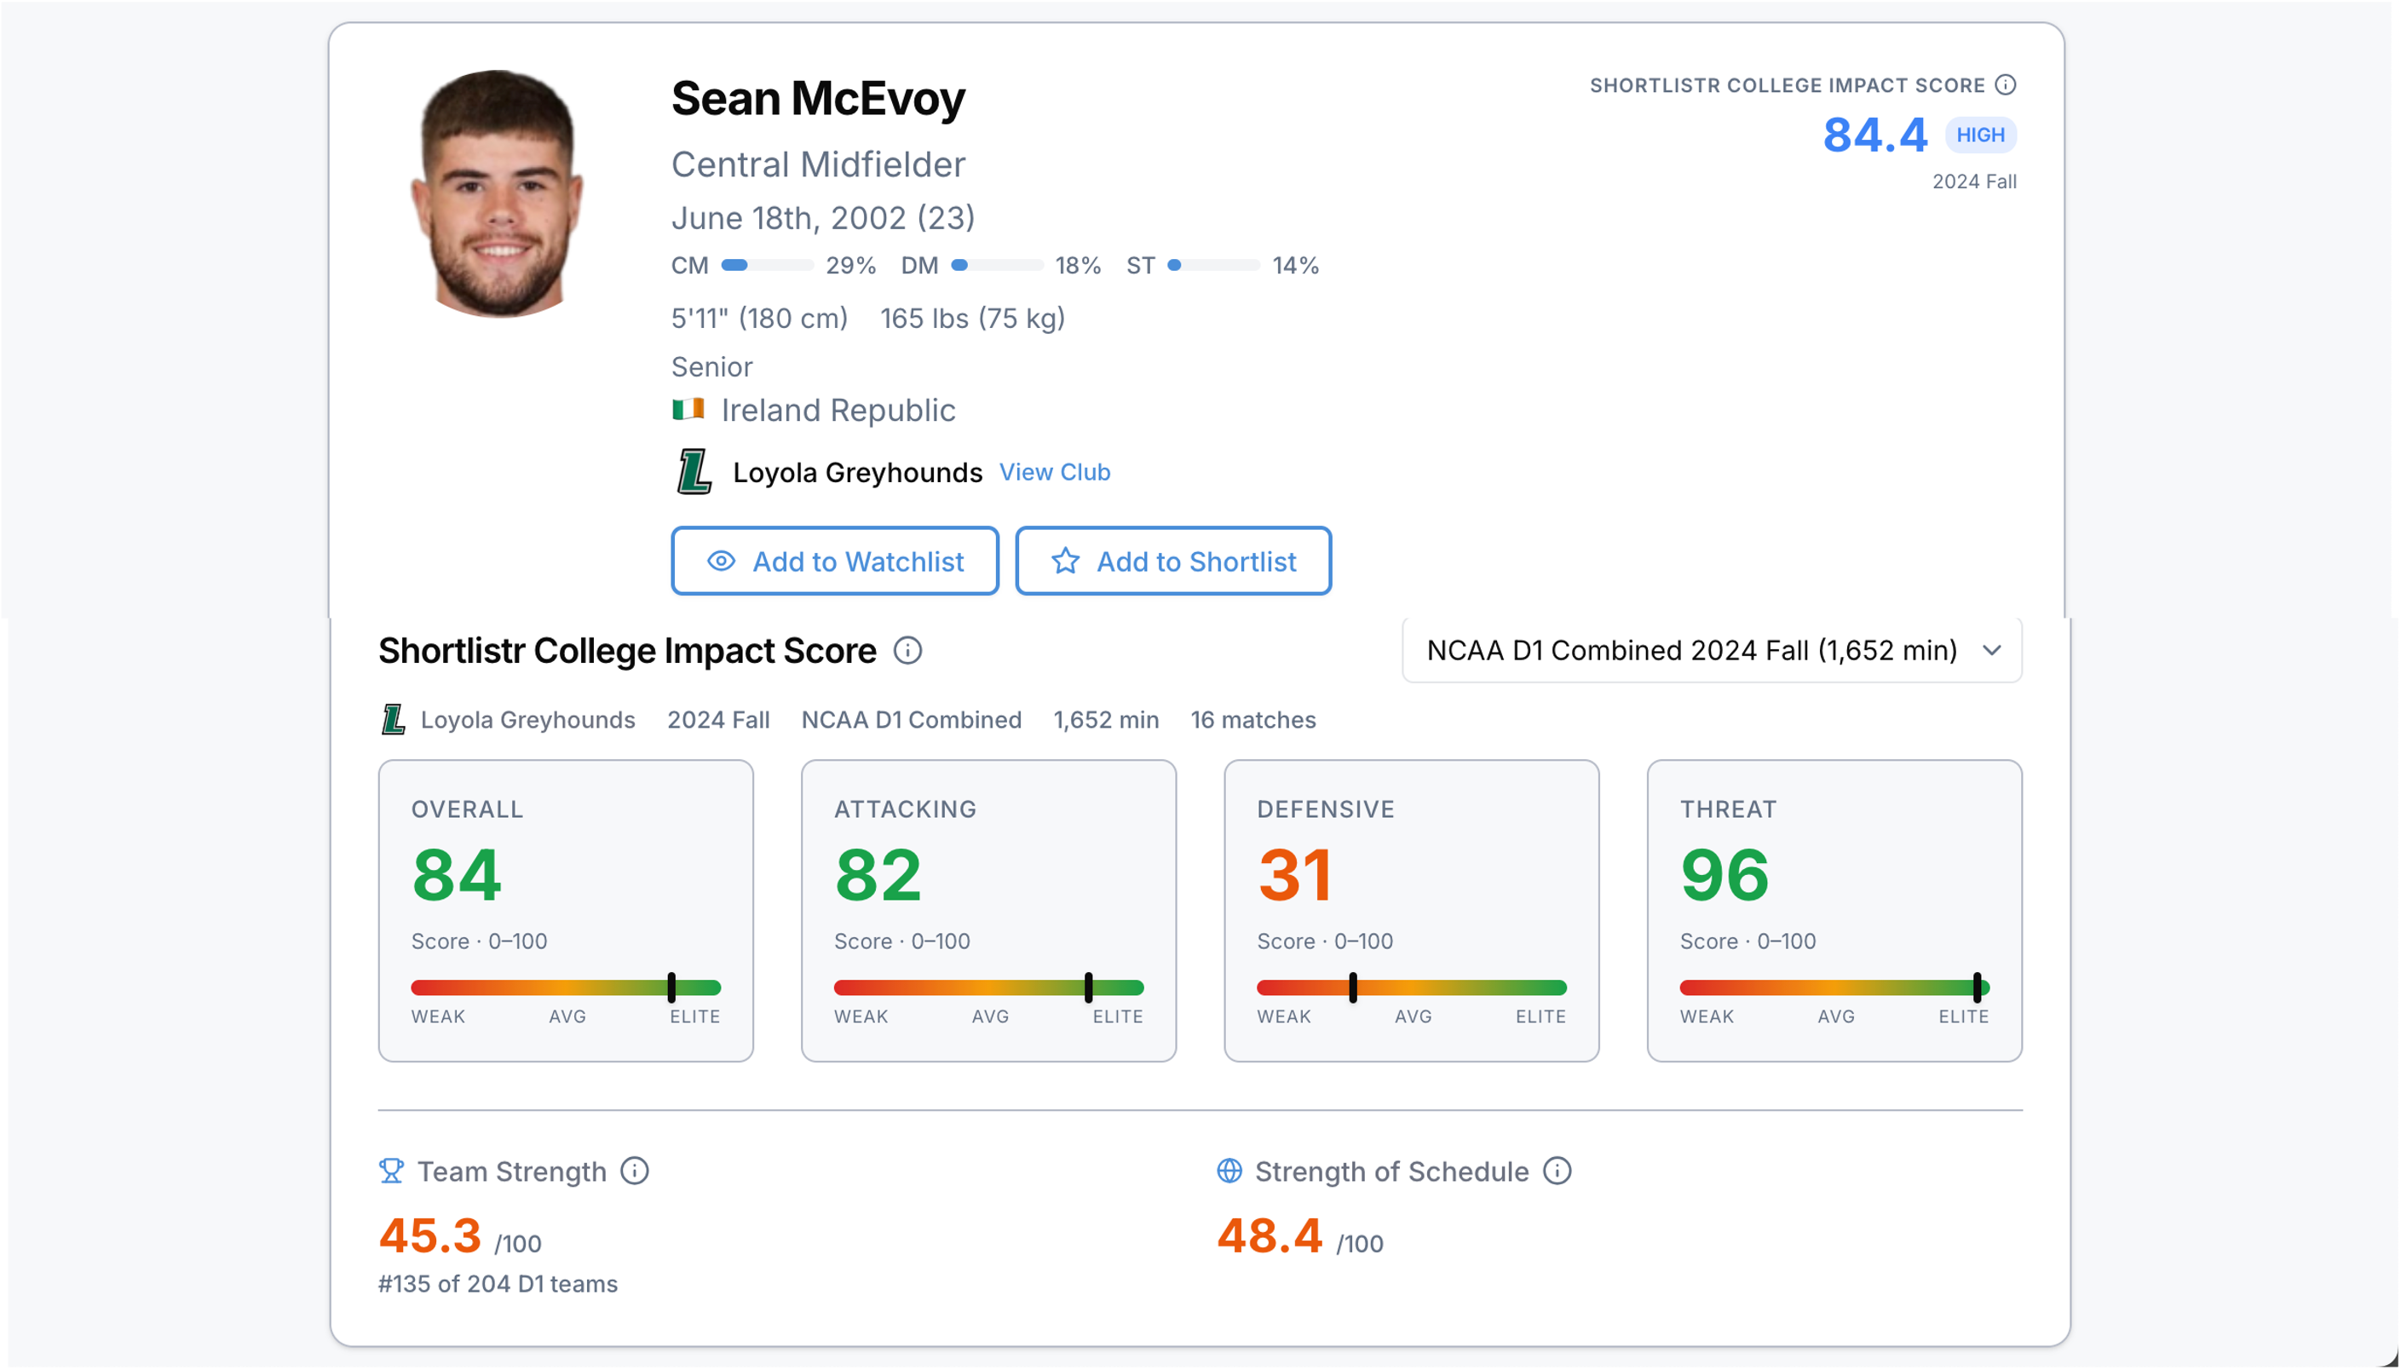Click the birth date June 18th, 2002 (23)
This screenshot has height=1370, width=2401.
(x=822, y=218)
